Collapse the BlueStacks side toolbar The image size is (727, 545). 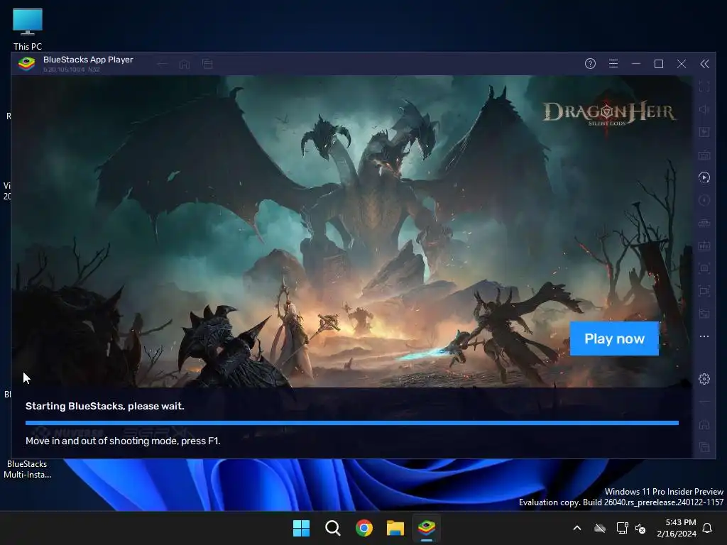tap(704, 63)
